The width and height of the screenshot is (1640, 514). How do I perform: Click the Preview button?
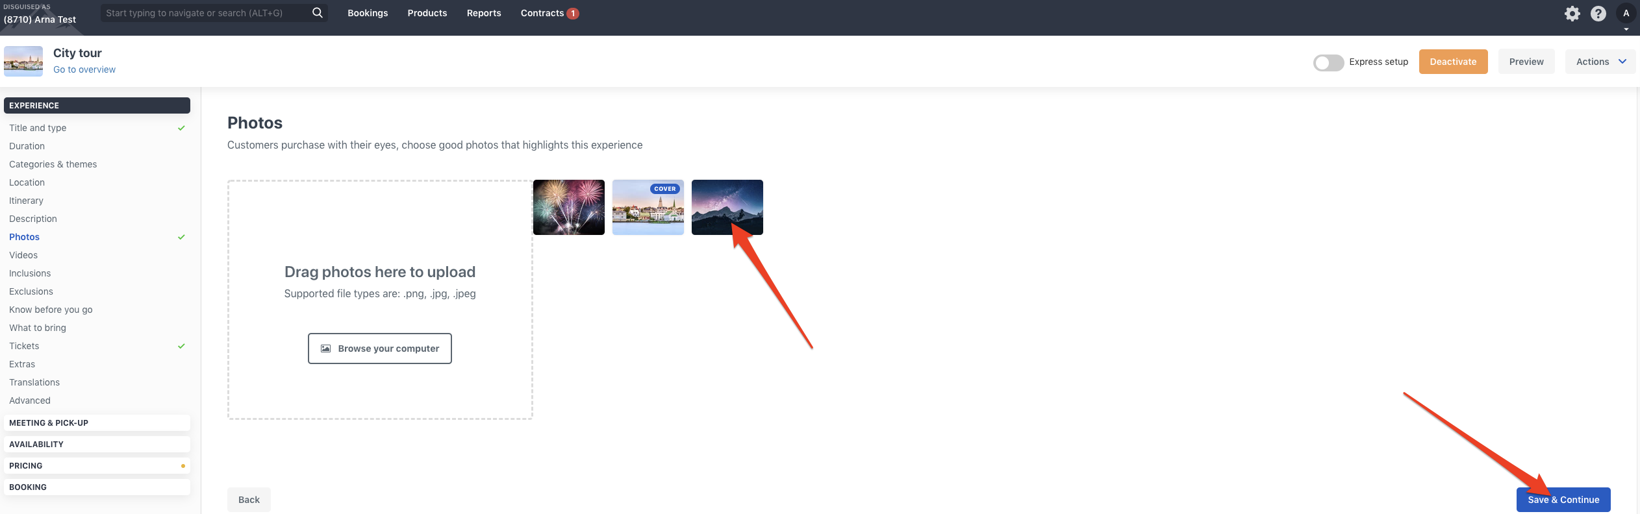(x=1526, y=62)
